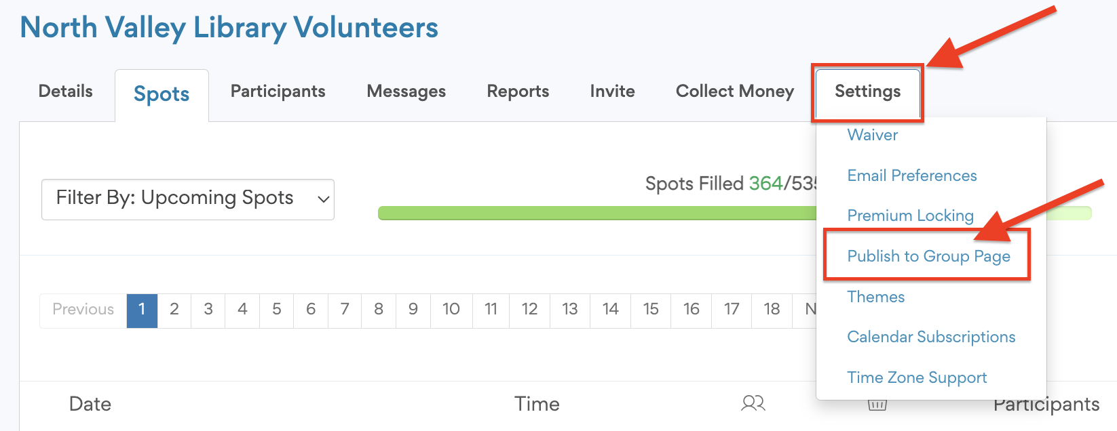
Task: Select Calendar Subscriptions menu entry
Action: point(931,337)
